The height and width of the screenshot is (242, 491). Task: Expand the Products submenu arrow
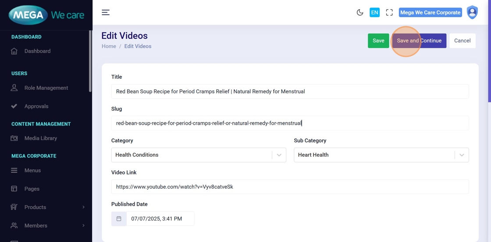click(x=83, y=207)
